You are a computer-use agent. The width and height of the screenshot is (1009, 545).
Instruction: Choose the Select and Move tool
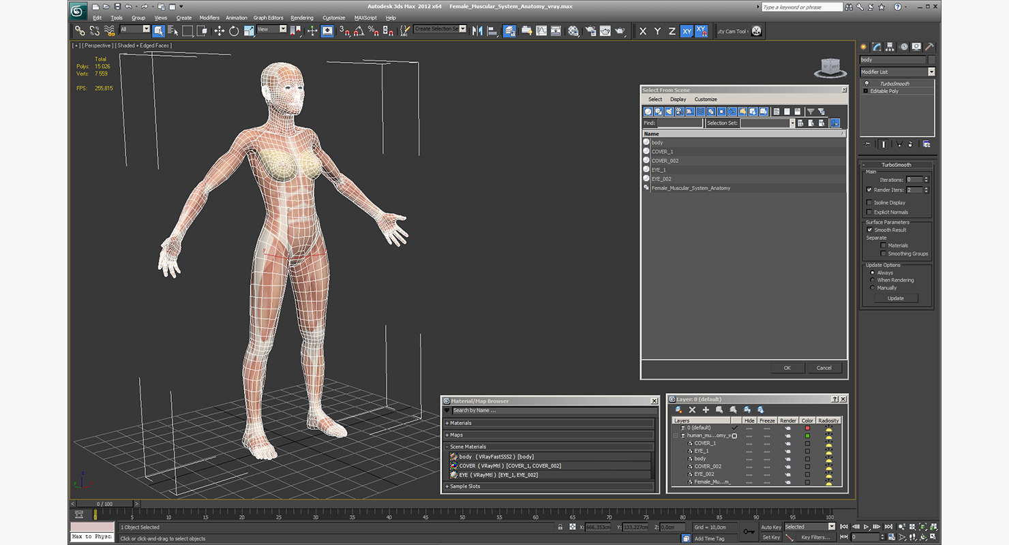point(219,31)
